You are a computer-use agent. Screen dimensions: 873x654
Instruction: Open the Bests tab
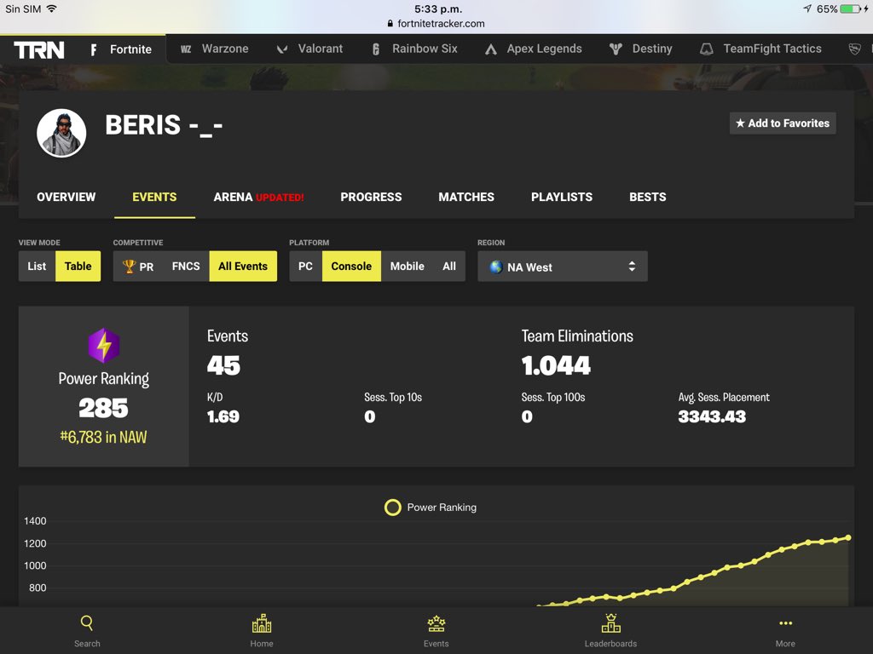(648, 197)
